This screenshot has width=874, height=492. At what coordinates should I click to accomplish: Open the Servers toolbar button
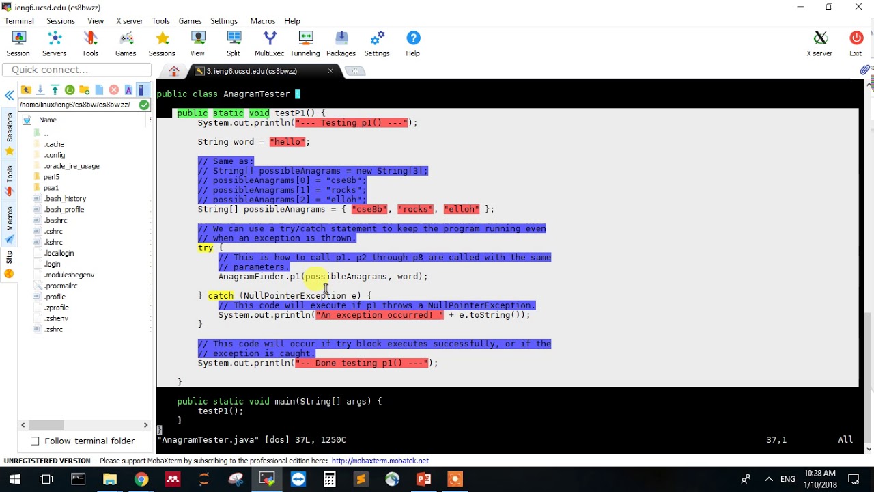[x=55, y=44]
